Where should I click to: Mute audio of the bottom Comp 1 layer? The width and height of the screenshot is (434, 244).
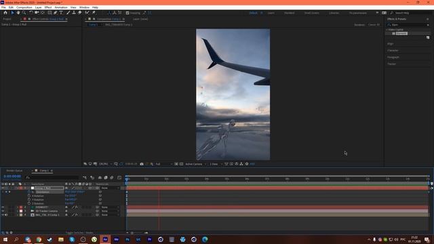[6, 215]
